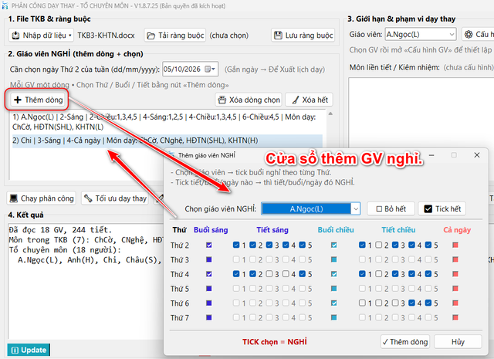494x359 pixels.
Task: Check Thứ 6 tiết chiều 3
Action: [395, 303]
